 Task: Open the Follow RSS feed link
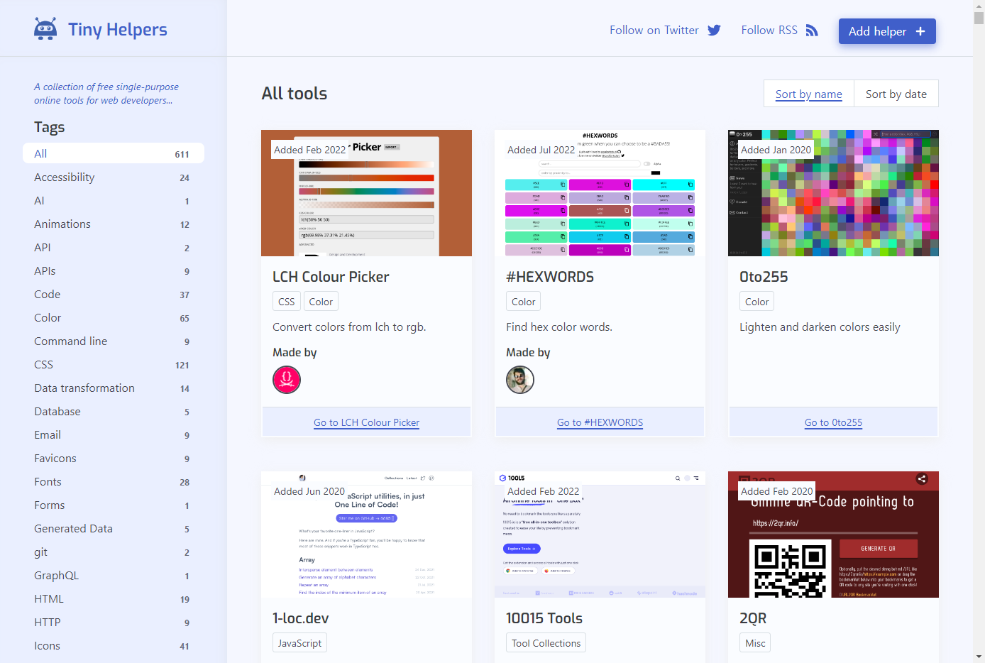click(779, 30)
